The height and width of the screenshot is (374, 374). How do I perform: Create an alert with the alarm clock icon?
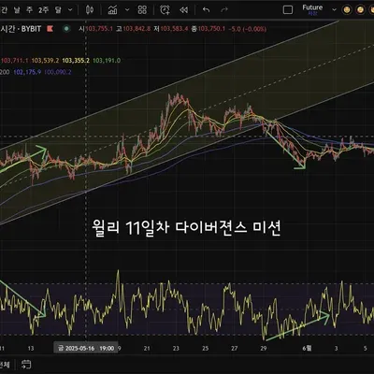[165, 10]
